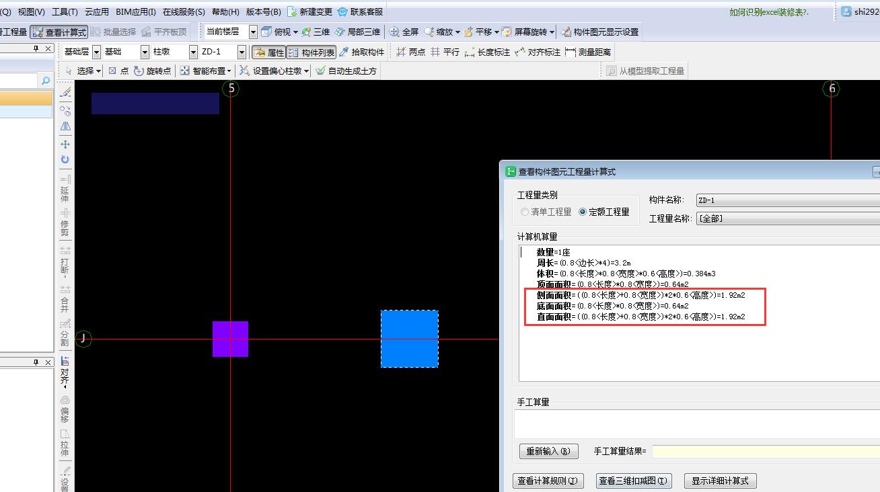The image size is (880, 492).
Task: Click 重新输入(R) button
Action: 548,452
